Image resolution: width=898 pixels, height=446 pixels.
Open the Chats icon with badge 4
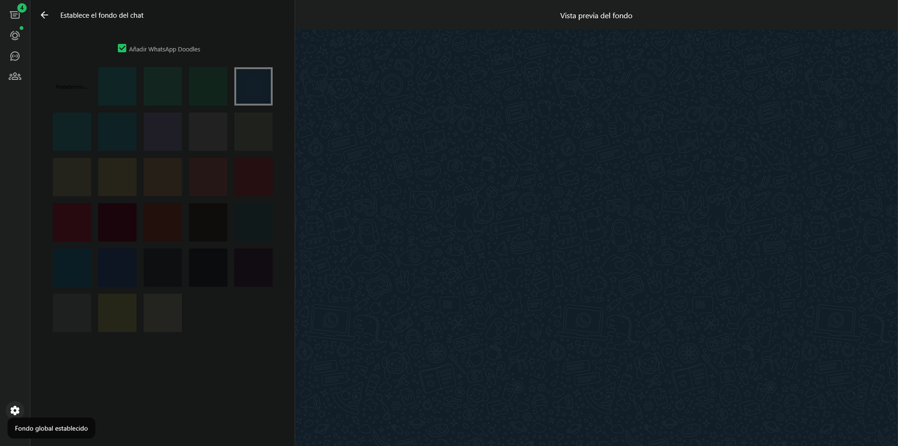[15, 15]
